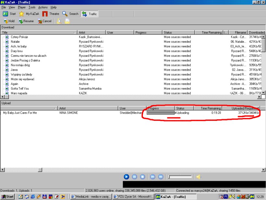Image resolution: width=266 pixels, height=200 pixels.
Task: Open the Theatre view
Action: pyautogui.click(x=51, y=14)
